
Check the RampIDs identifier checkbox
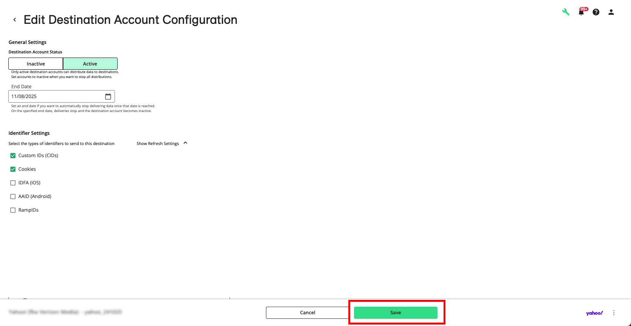pos(13,210)
